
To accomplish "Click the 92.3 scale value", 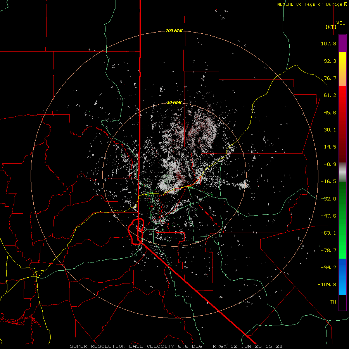I will [330, 61].
